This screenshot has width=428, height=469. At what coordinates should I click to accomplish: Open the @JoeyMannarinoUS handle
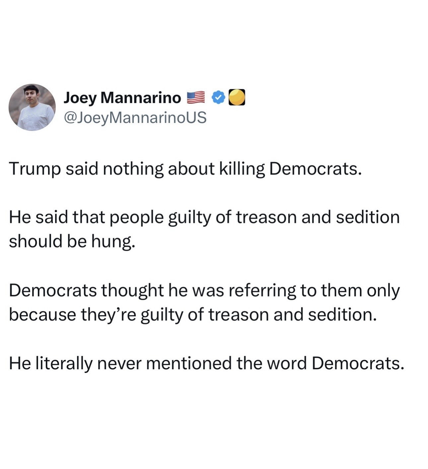135,117
